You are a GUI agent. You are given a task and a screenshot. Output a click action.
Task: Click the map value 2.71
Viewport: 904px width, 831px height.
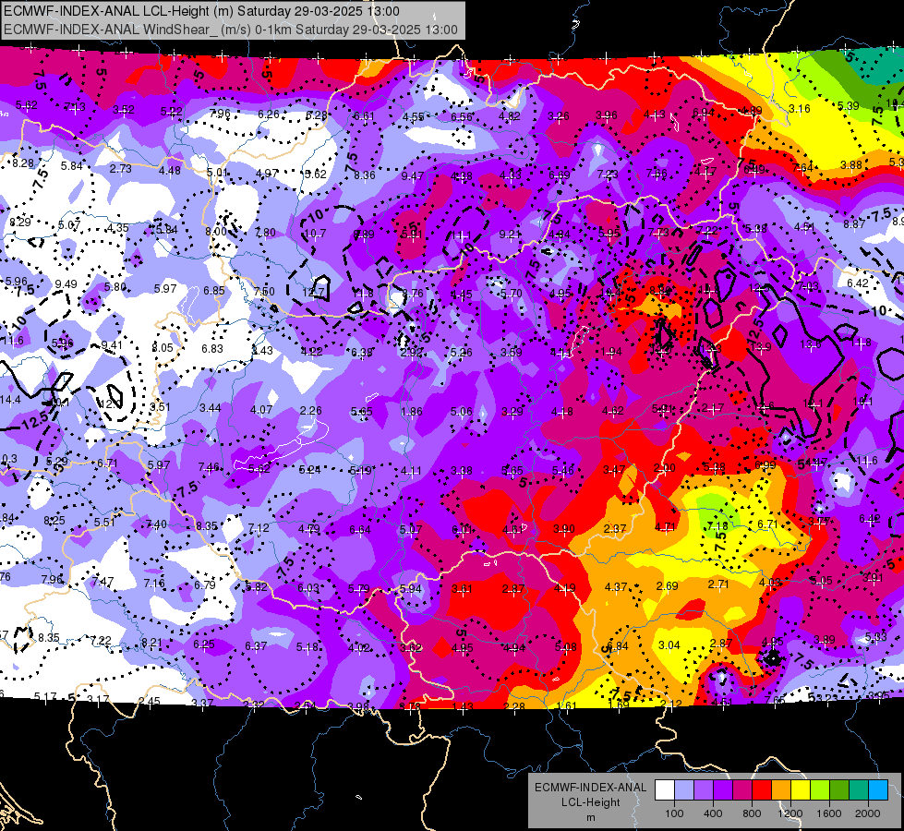pos(719,584)
